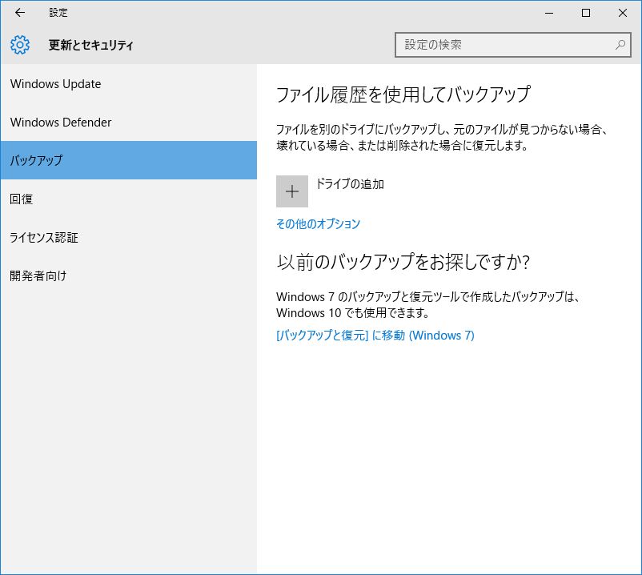Open the その他のオプション link
Image resolution: width=642 pixels, height=575 pixels.
click(x=318, y=224)
